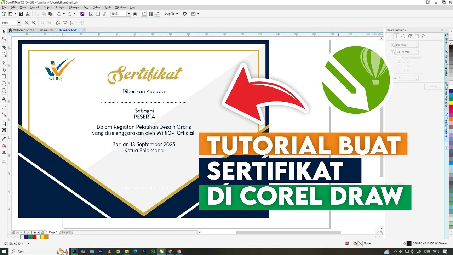Click the Options gear icon
Screen dimensions: 453x255
(x=184, y=14)
